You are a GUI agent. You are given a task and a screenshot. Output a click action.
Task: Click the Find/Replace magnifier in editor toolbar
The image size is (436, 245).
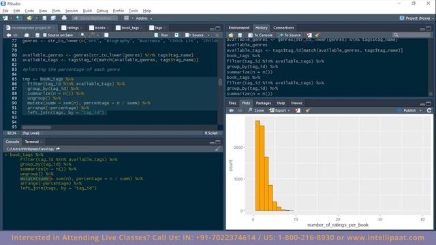(82, 35)
